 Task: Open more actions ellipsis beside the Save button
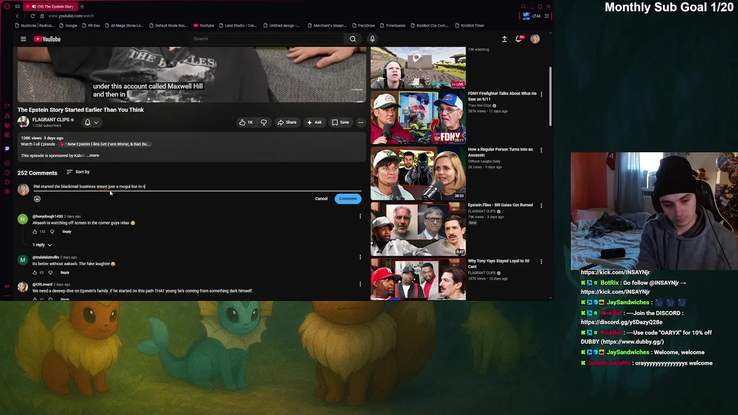tap(361, 122)
